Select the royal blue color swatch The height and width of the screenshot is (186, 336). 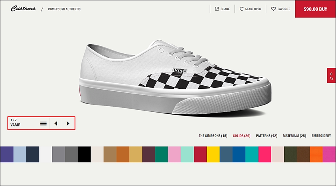tap(239, 154)
